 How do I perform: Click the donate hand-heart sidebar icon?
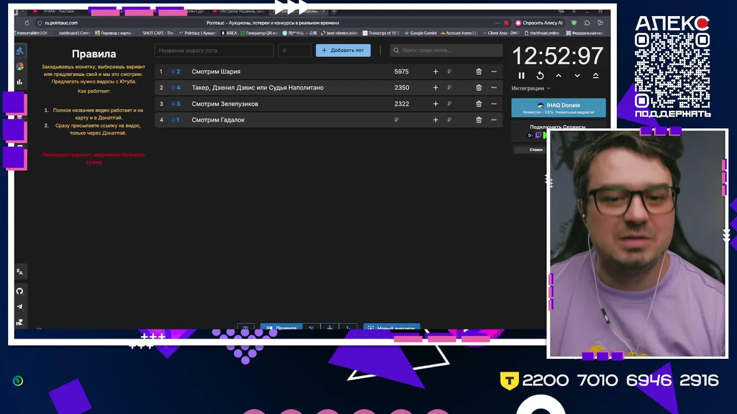click(20, 322)
